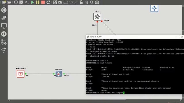Select the Add a link cable tool

click(x=4, y=50)
